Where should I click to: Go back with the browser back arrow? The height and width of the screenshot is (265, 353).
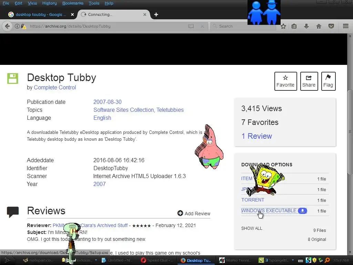pyautogui.click(x=7, y=26)
